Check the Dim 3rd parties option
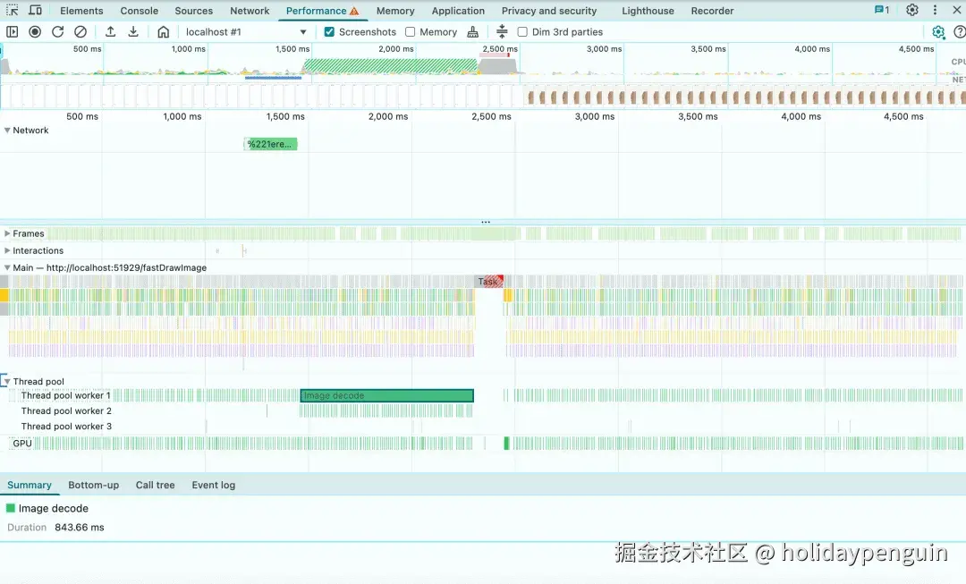Image resolution: width=966 pixels, height=584 pixels. coord(522,31)
